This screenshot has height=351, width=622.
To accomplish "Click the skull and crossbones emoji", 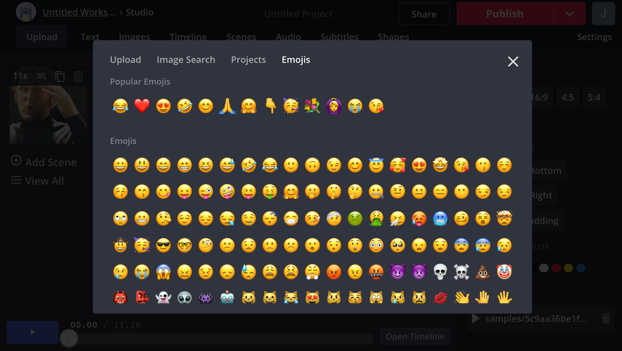I will 462,271.
